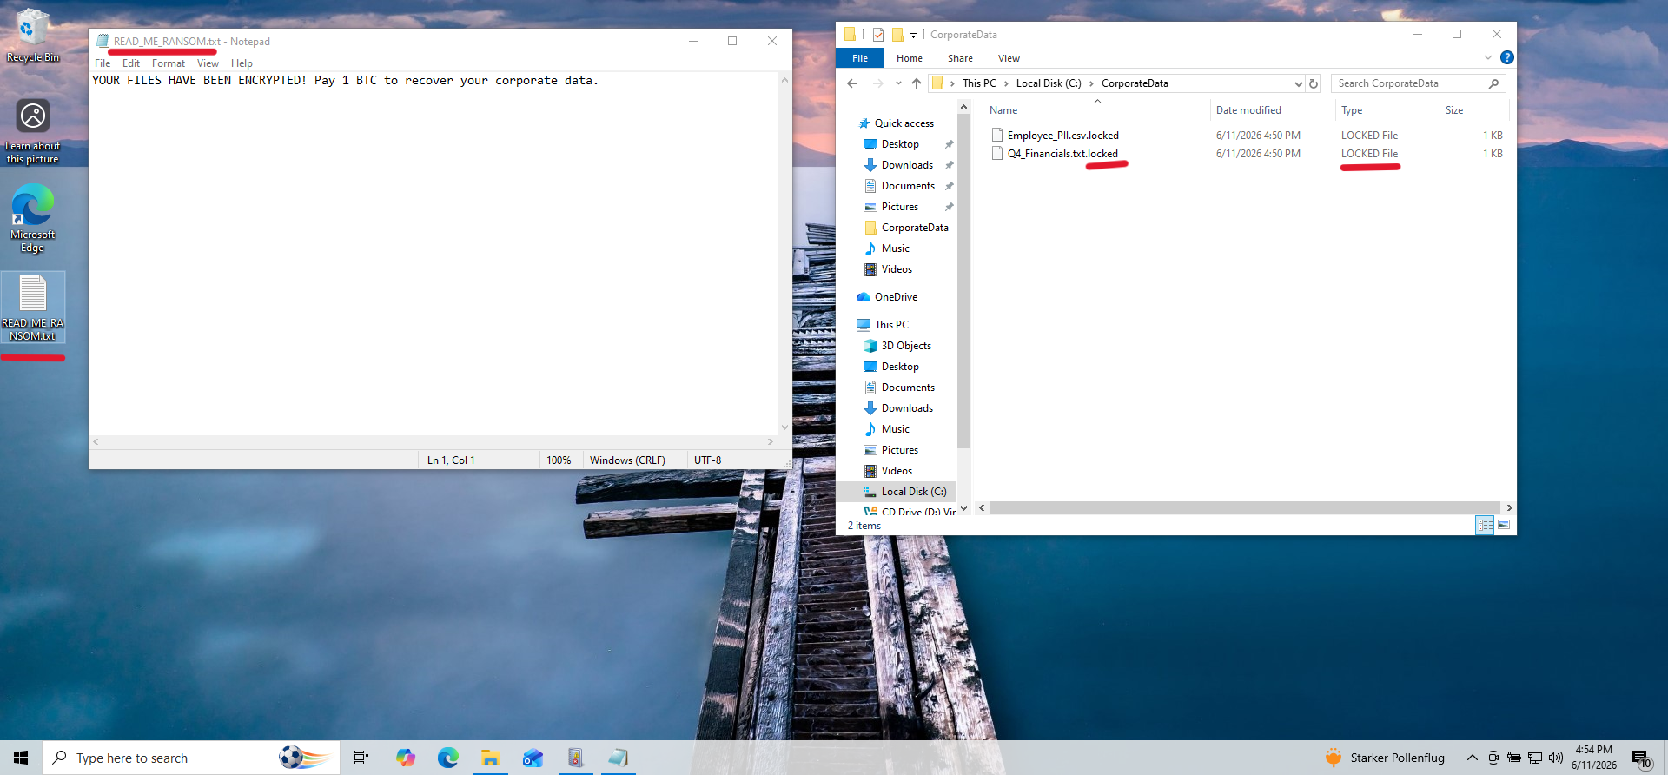Expand the address bar history dropdown
The height and width of the screenshot is (775, 1668).
pos(1298,83)
